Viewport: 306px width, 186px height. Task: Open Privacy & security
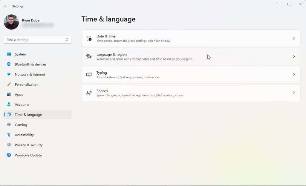coord(37,145)
